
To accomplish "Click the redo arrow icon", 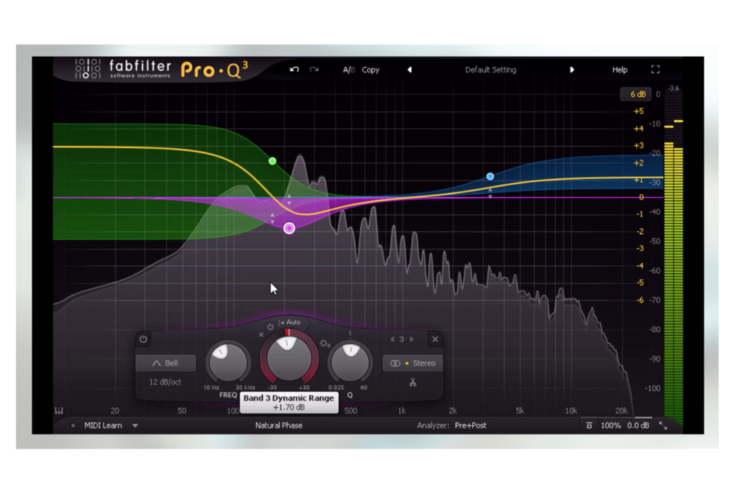I will click(x=314, y=70).
